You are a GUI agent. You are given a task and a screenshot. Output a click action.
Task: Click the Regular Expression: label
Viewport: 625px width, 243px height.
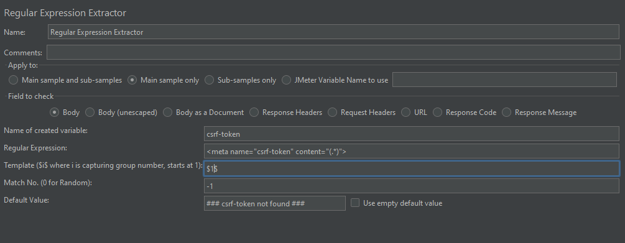click(x=35, y=148)
